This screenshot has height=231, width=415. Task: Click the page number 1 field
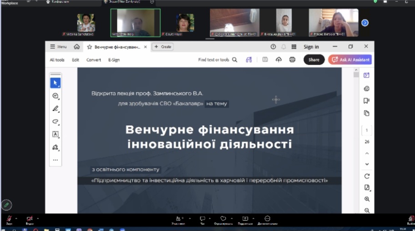367,131
